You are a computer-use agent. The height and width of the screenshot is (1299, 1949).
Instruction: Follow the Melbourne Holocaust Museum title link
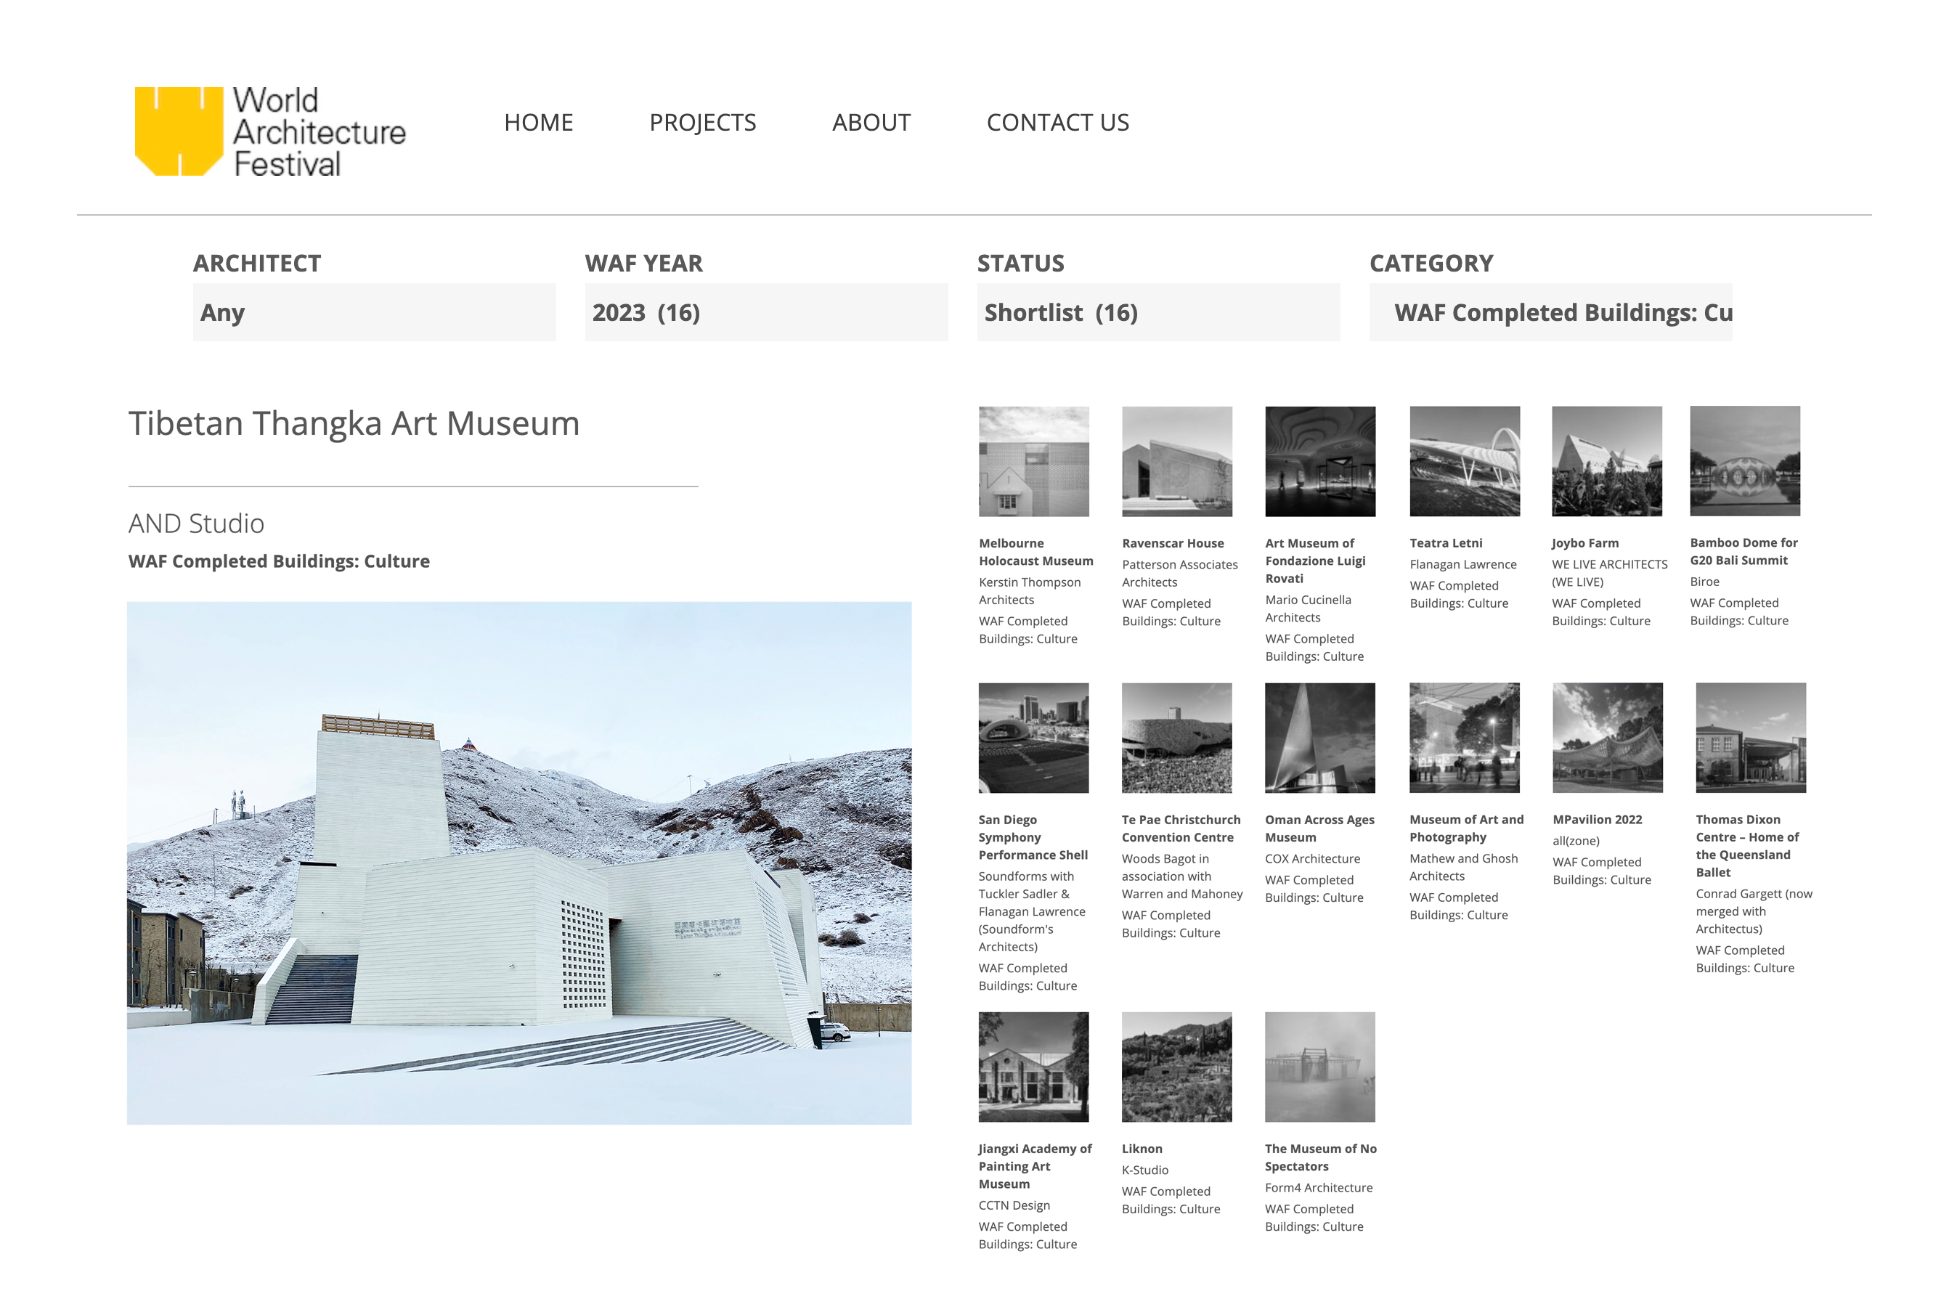1035,553
